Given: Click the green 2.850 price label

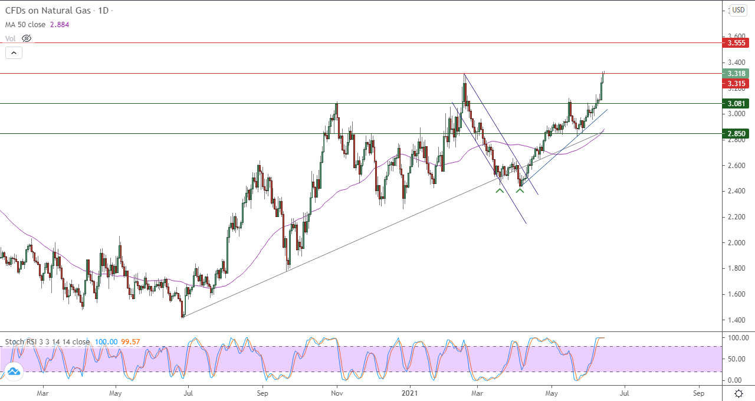Looking at the screenshot, I should coord(736,134).
